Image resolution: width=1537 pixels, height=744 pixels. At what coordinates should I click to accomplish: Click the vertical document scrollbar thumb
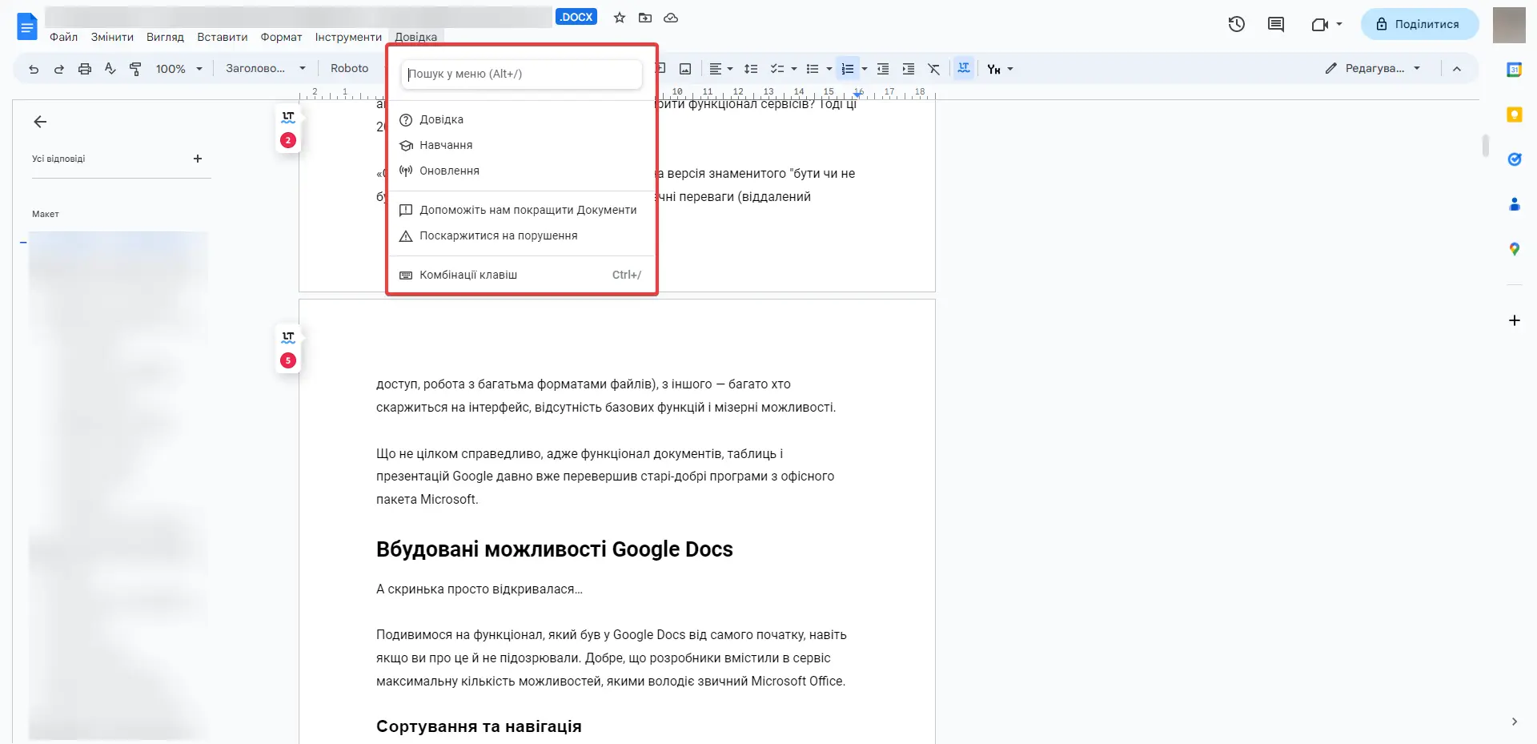[x=1485, y=145]
